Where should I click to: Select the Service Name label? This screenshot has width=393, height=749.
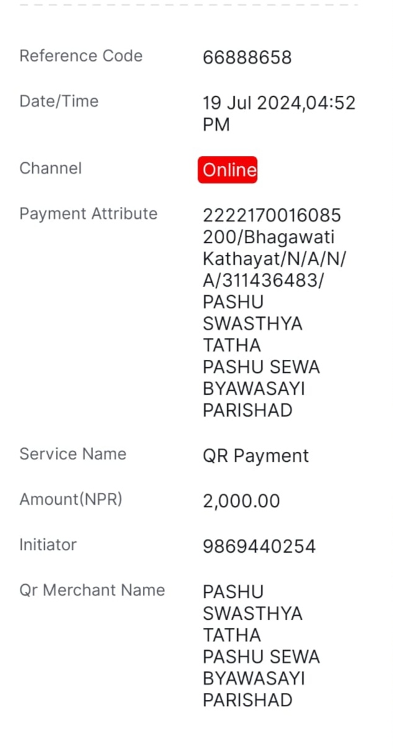73,454
